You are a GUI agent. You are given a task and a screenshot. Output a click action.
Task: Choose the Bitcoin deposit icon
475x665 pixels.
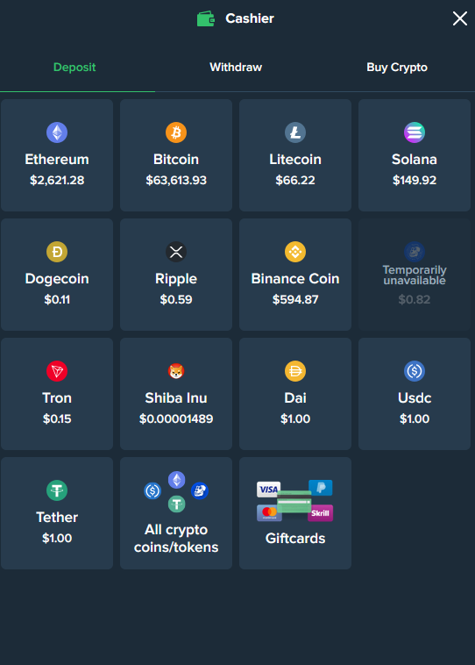pos(176,132)
